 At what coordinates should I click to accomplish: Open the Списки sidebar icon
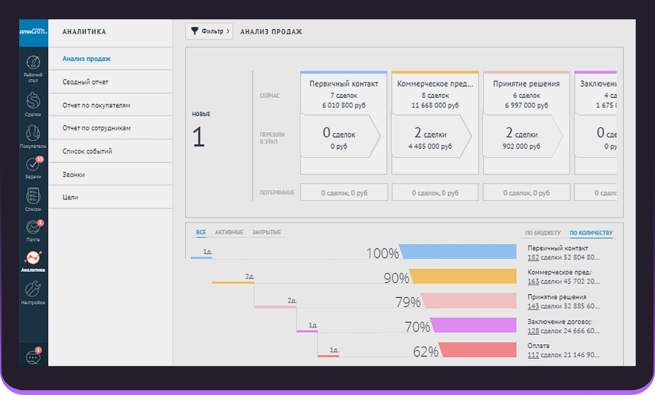coord(33,196)
